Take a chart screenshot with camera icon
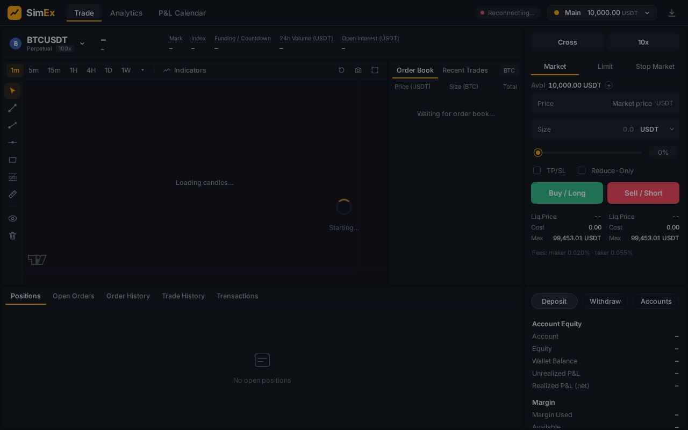This screenshot has width=688, height=430. click(x=358, y=70)
